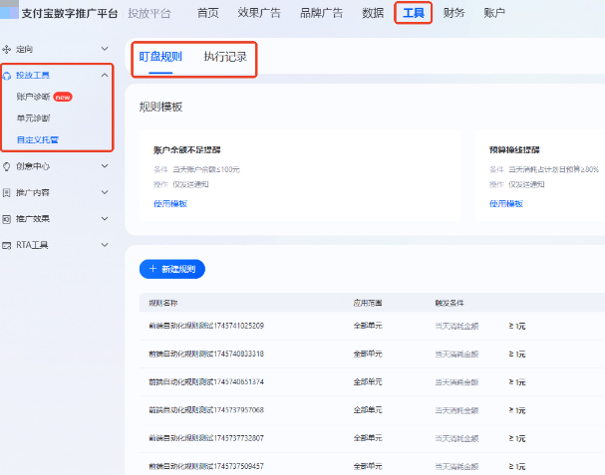Select the 工具 top menu

click(x=414, y=13)
